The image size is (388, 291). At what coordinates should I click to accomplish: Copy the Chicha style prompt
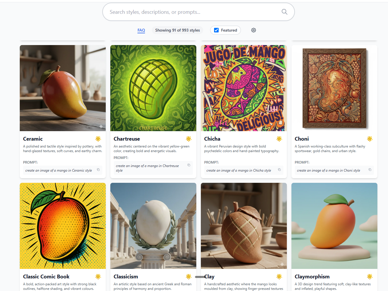[279, 170]
